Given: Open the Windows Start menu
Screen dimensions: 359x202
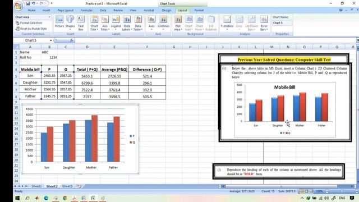Looking at the screenshot, I should pos(17,198).
